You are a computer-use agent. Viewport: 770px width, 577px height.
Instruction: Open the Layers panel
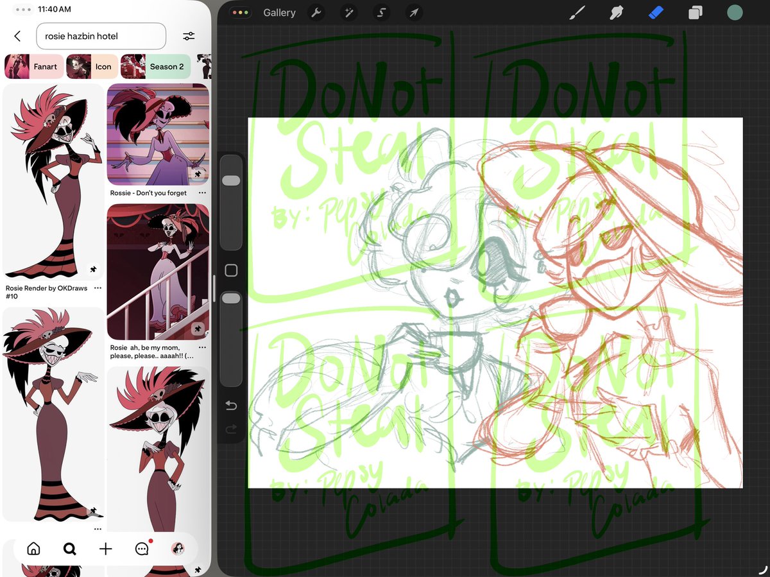[696, 13]
